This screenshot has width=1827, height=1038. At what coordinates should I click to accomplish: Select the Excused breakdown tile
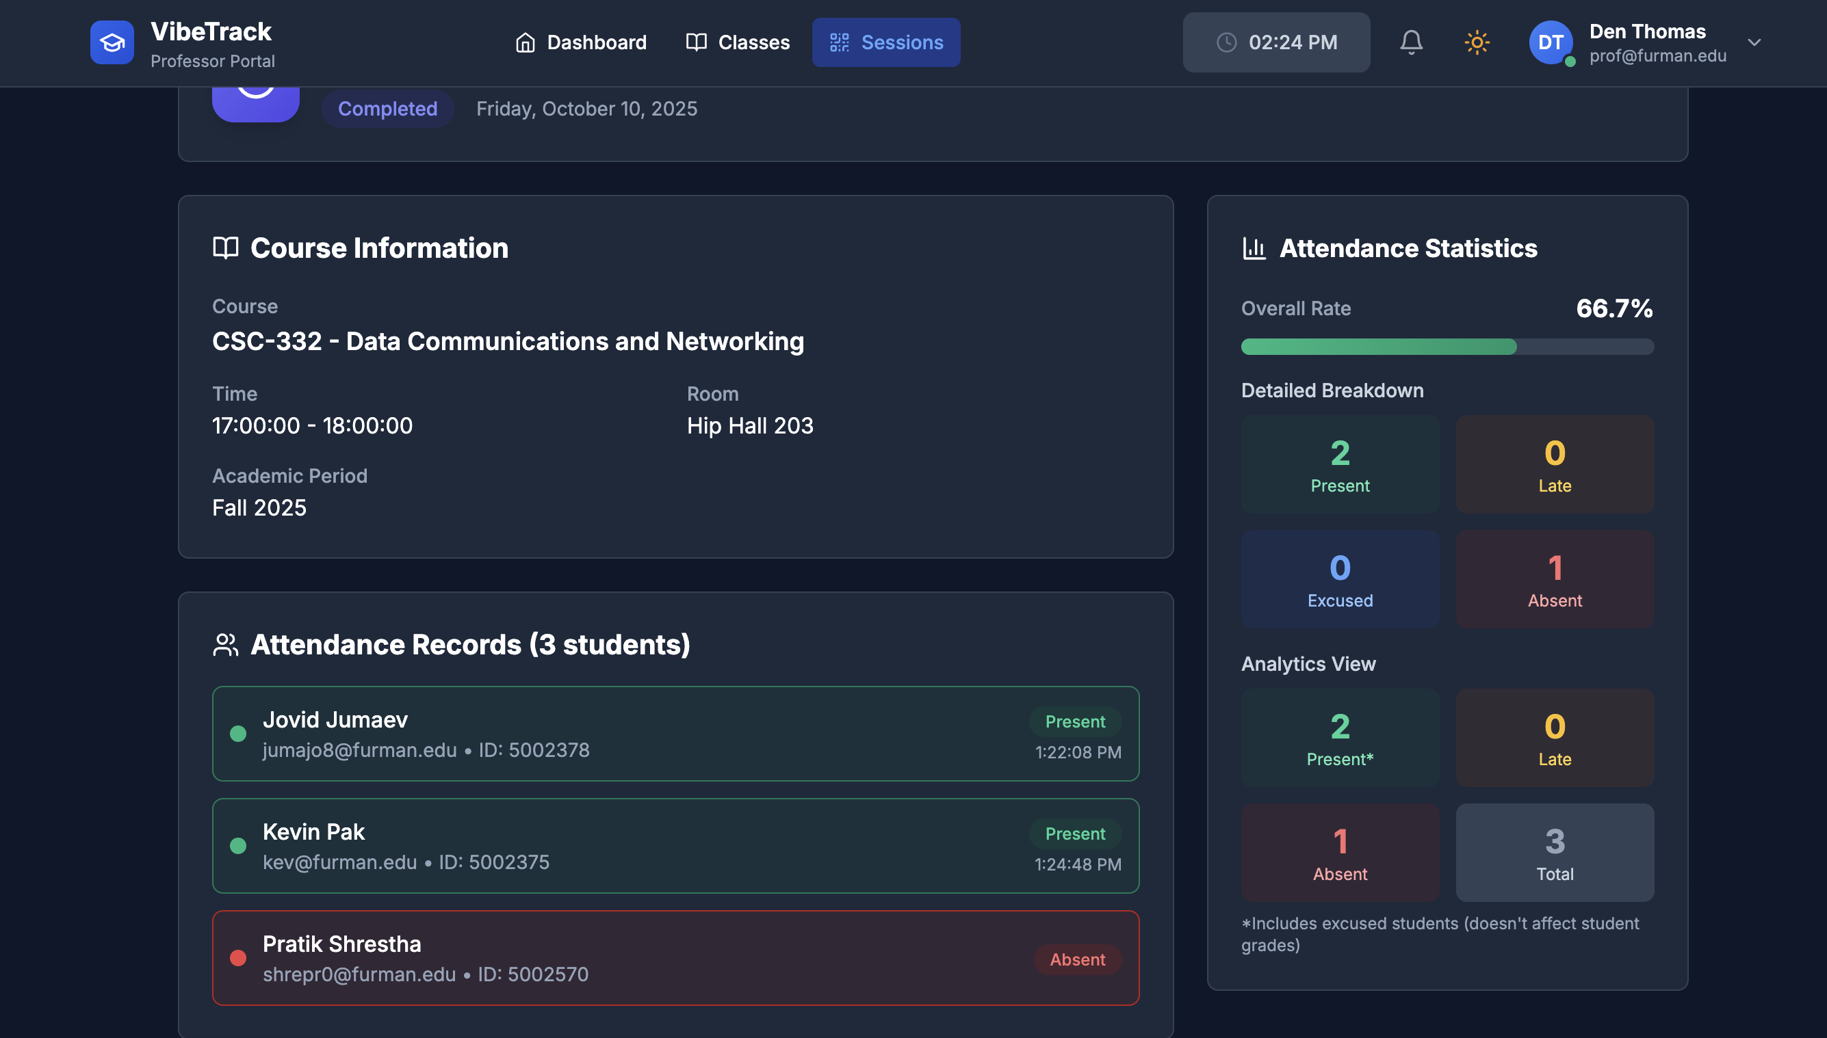coord(1340,579)
